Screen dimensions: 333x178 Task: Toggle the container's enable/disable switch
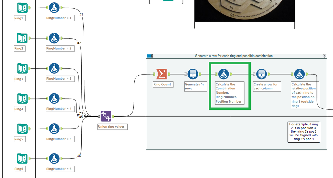[x=150, y=56]
